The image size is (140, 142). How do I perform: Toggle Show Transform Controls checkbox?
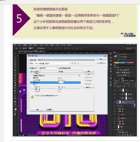coord(36,48)
